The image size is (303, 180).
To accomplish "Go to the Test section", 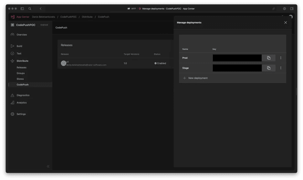I will pyautogui.click(x=19, y=54).
